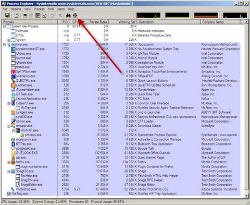Open the Find menu
The height and width of the screenshot is (205, 250).
click(x=51, y=9)
